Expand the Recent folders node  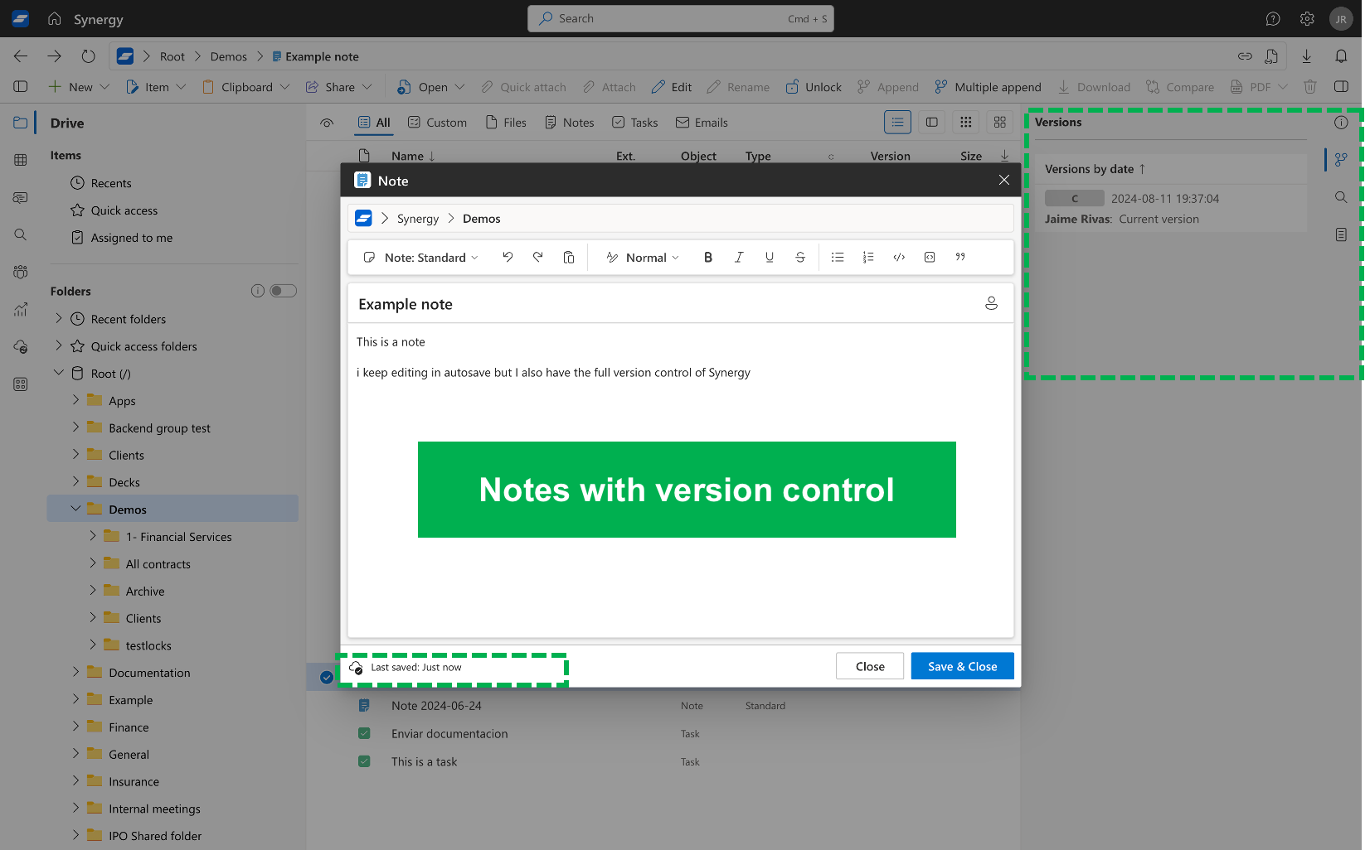click(x=59, y=318)
